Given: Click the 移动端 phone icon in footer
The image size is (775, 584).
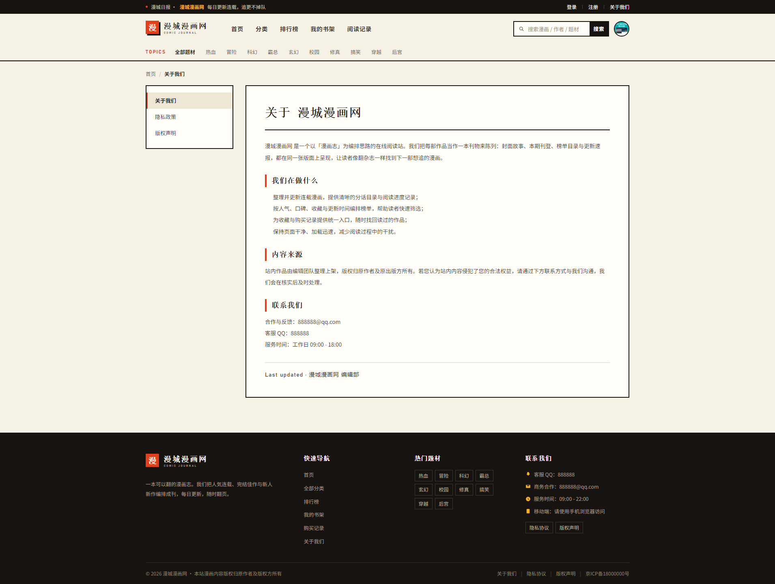Looking at the screenshot, I should coord(528,511).
